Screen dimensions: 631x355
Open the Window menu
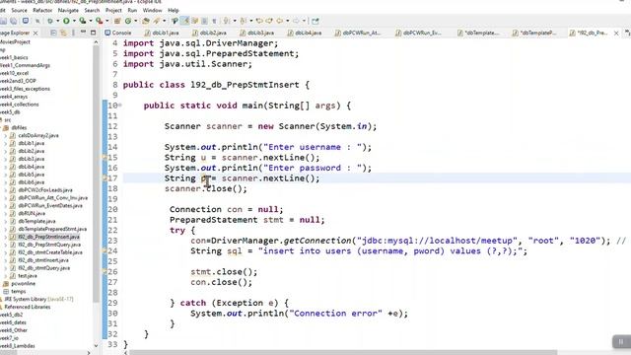tap(152, 10)
